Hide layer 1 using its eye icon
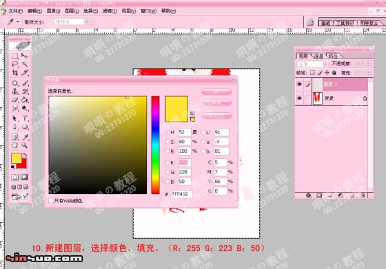Image resolution: width=386 pixels, height=269 pixels. point(299,85)
